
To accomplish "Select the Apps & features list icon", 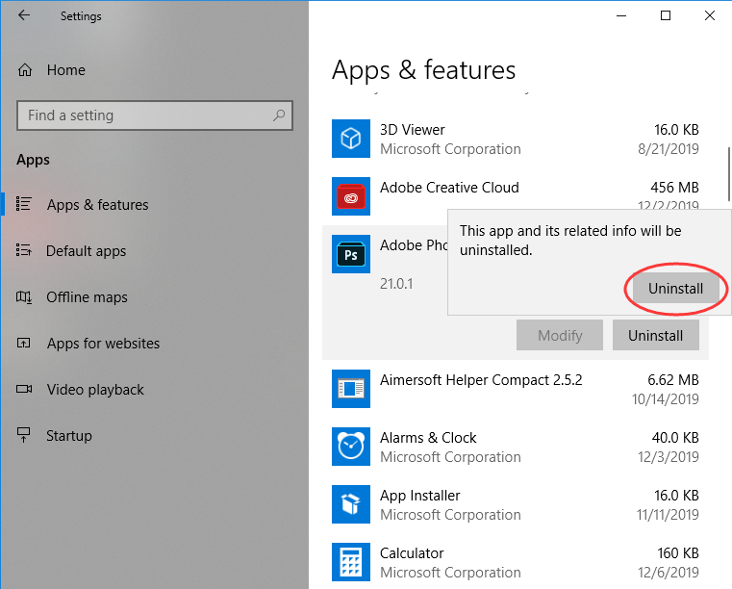I will [x=23, y=204].
